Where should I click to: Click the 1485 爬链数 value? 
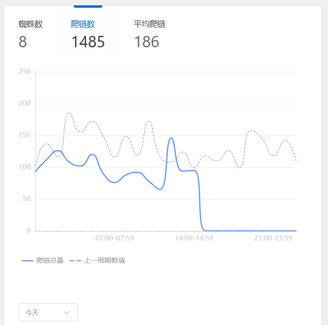point(88,42)
